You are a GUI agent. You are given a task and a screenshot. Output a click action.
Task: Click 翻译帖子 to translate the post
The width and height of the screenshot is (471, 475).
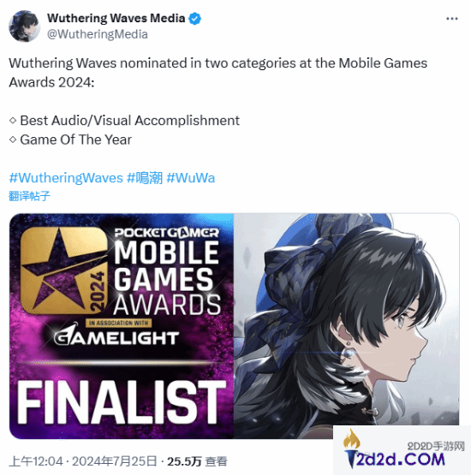29,196
